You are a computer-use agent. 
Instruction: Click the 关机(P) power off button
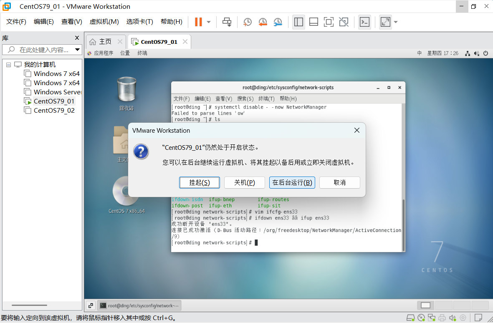(x=244, y=182)
